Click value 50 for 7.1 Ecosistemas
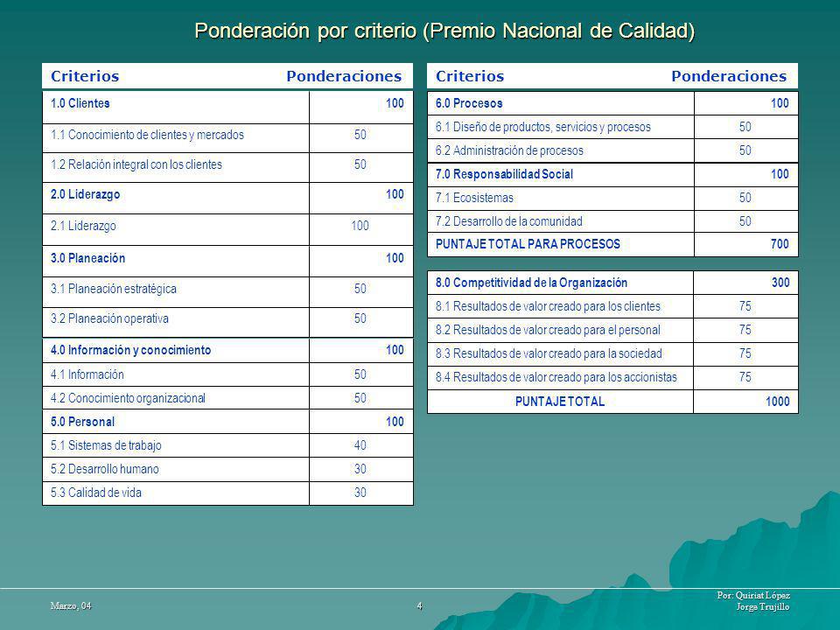The image size is (840, 630). coord(745,198)
